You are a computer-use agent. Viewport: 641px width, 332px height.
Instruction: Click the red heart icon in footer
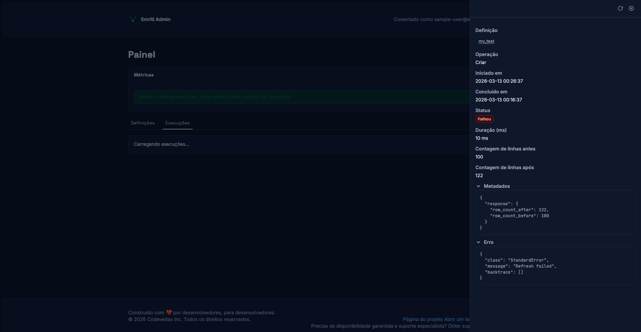pos(169,313)
